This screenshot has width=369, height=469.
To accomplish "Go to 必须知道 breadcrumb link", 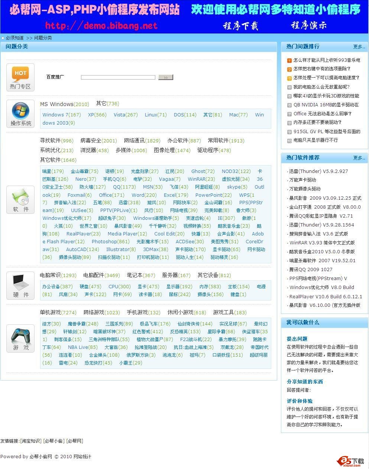I will point(14,38).
